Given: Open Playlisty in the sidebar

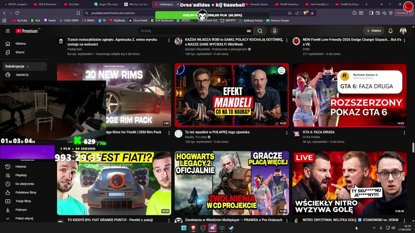Looking at the screenshot, I should (x=21, y=175).
